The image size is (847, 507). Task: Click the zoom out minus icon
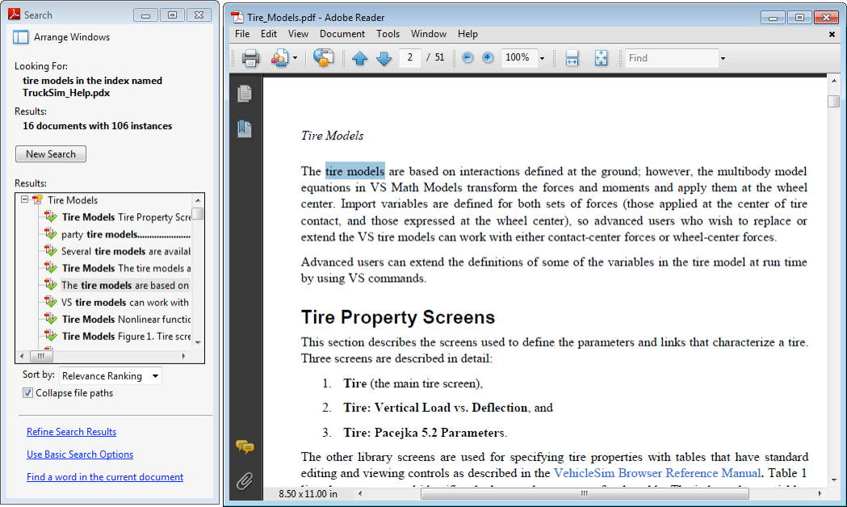pyautogui.click(x=468, y=58)
